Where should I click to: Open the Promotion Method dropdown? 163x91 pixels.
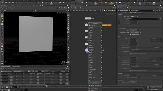pos(134,82)
